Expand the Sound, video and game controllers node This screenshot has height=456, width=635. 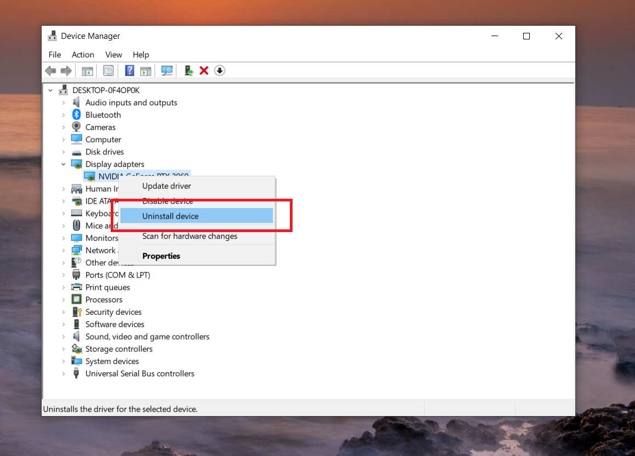pos(64,336)
